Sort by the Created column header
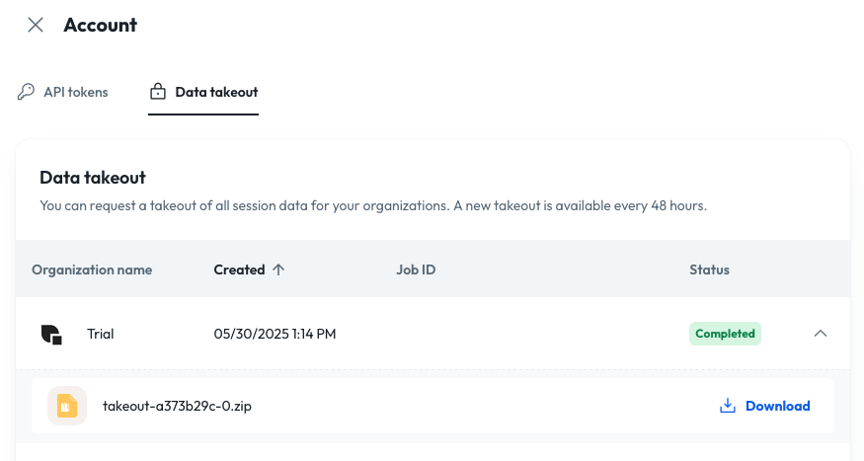864x461 pixels. tap(239, 269)
